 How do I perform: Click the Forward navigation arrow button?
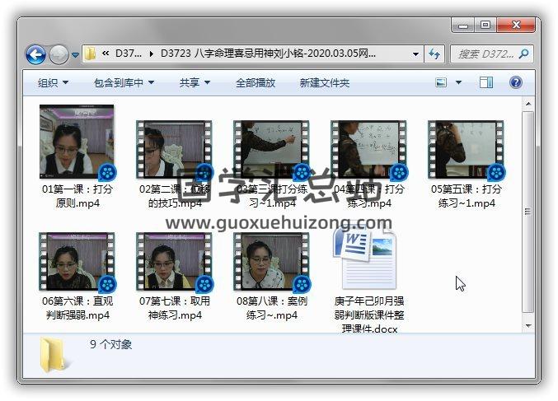point(59,55)
